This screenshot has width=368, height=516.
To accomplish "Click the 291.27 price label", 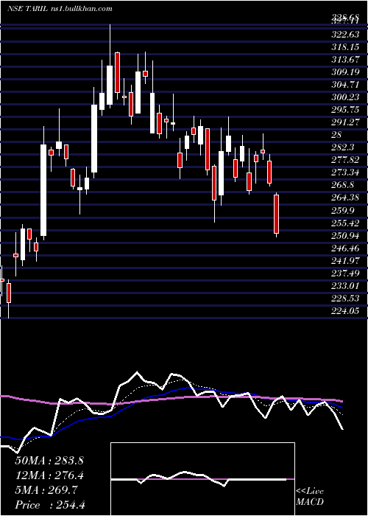I will [345, 122].
